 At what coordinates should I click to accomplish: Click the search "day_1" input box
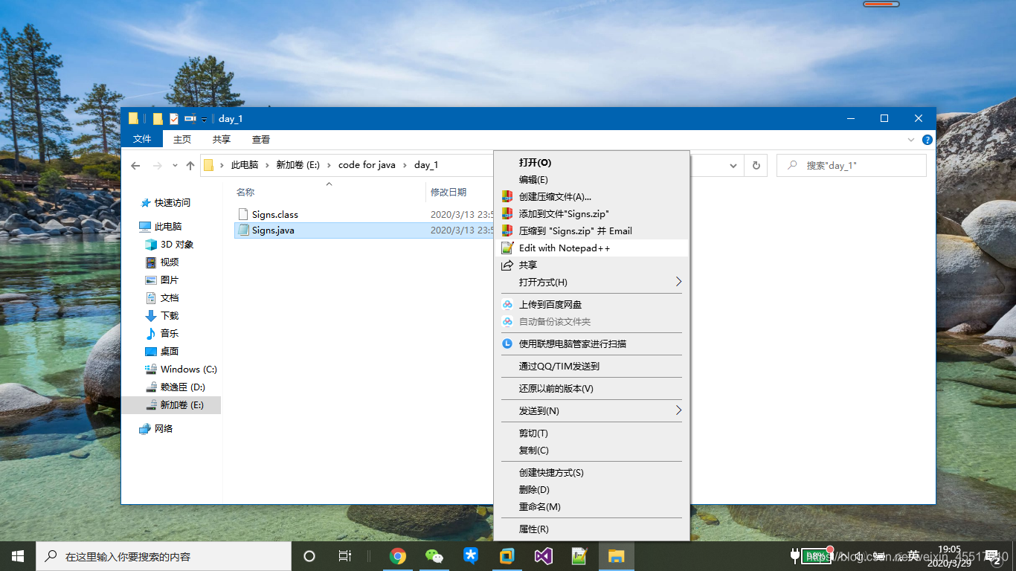(x=852, y=165)
